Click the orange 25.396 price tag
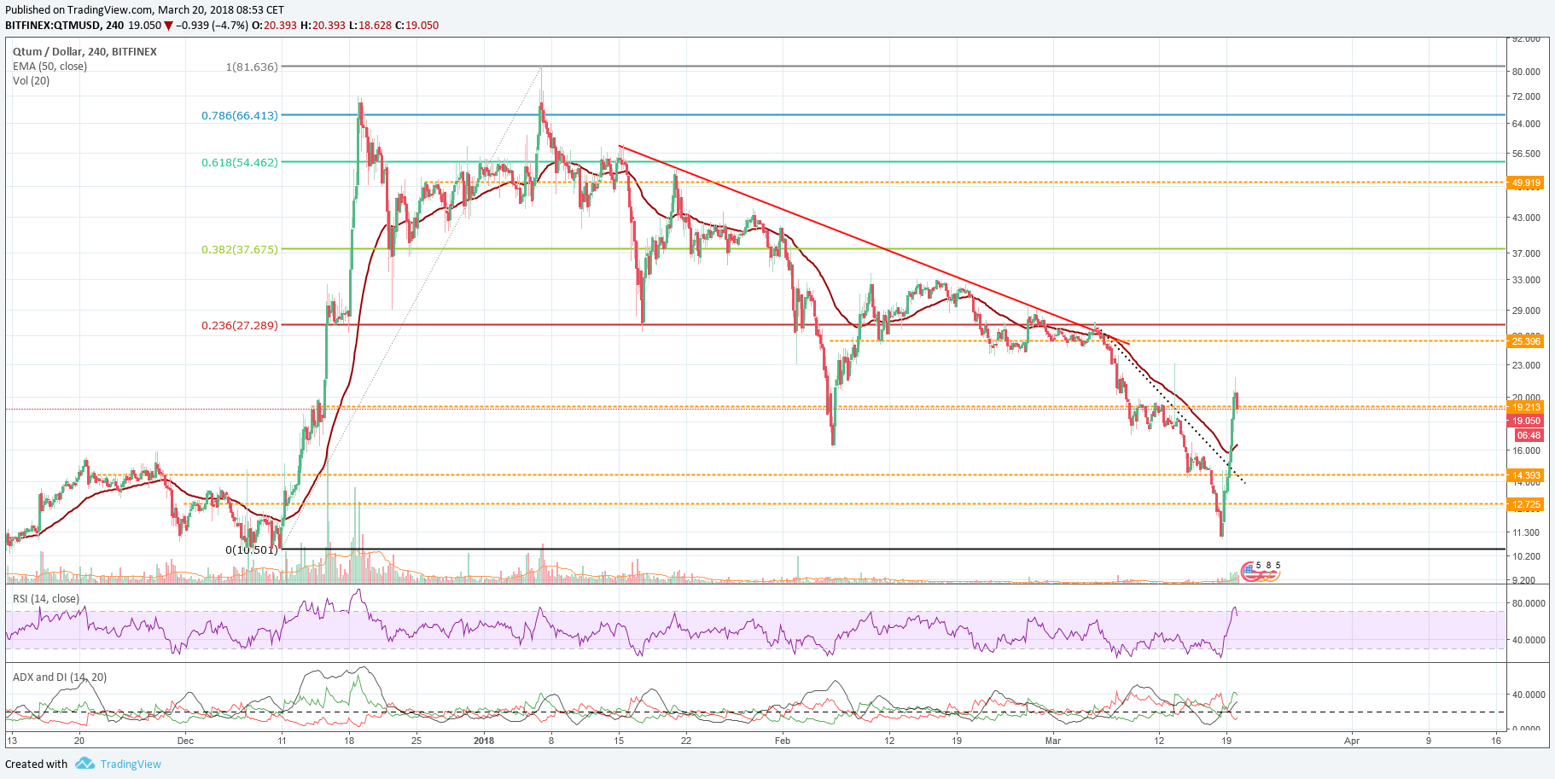This screenshot has width=1555, height=779. pyautogui.click(x=1526, y=341)
